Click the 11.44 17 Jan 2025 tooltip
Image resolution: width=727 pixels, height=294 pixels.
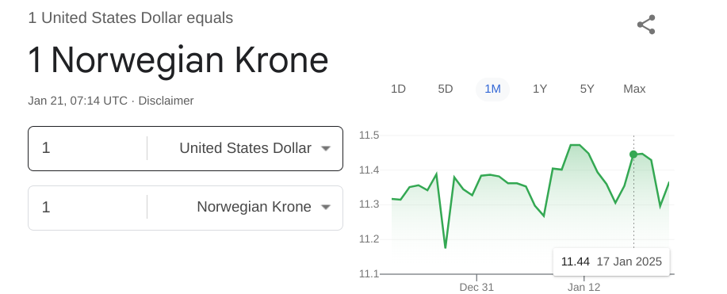(611, 262)
